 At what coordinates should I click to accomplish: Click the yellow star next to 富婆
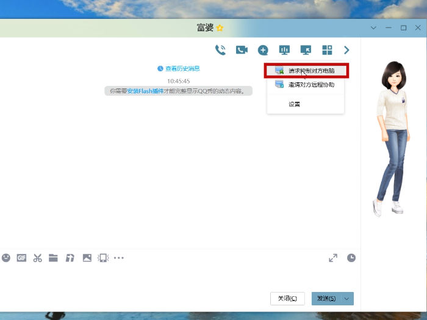coord(220,28)
